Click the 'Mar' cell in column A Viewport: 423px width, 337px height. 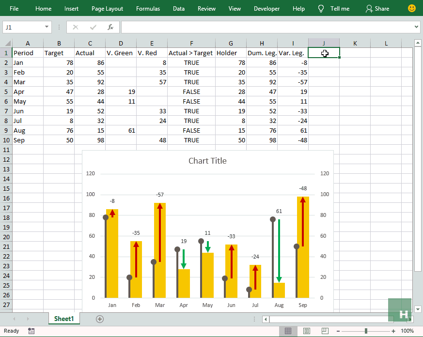(x=28, y=82)
